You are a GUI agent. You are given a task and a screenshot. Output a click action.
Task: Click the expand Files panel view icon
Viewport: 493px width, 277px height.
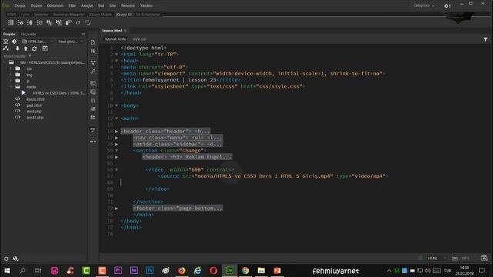(x=45, y=48)
